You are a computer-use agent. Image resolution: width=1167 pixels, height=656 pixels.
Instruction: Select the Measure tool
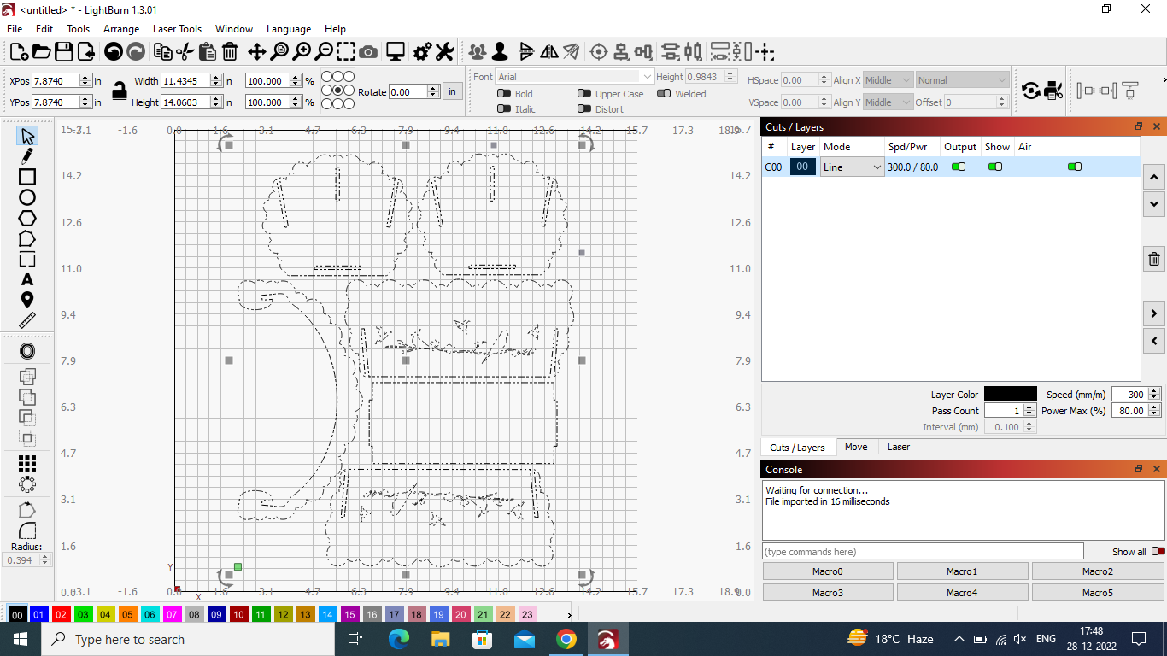click(x=26, y=320)
